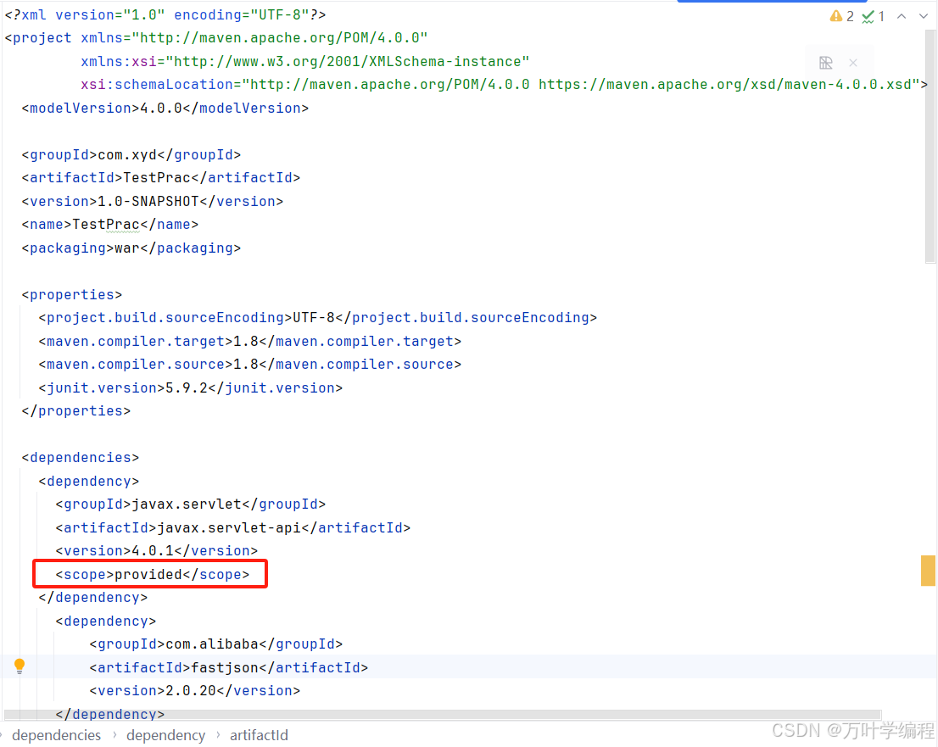Click the separator chevron after dependency breadcrumb
The width and height of the screenshot is (938, 747).
[218, 734]
